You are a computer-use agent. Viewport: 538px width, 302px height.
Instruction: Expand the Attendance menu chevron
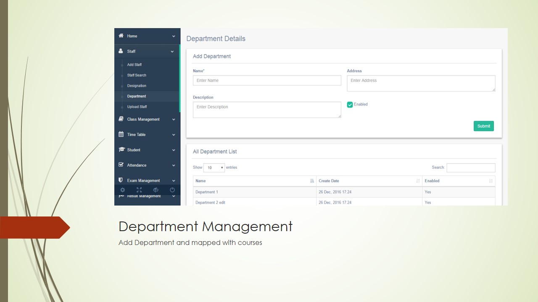(174, 165)
